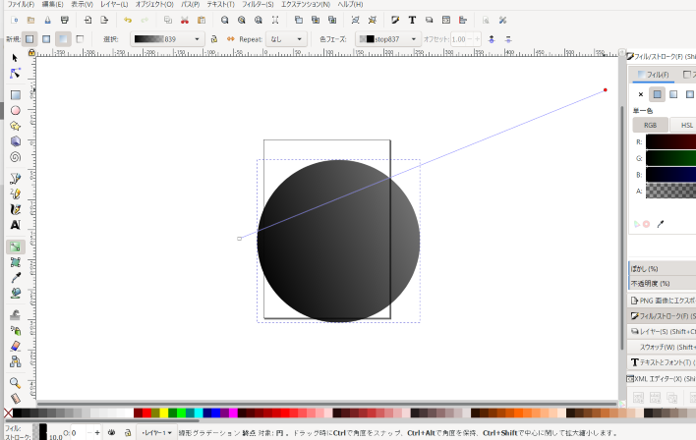Open the スウォッチ(W) dock tab

point(663,347)
